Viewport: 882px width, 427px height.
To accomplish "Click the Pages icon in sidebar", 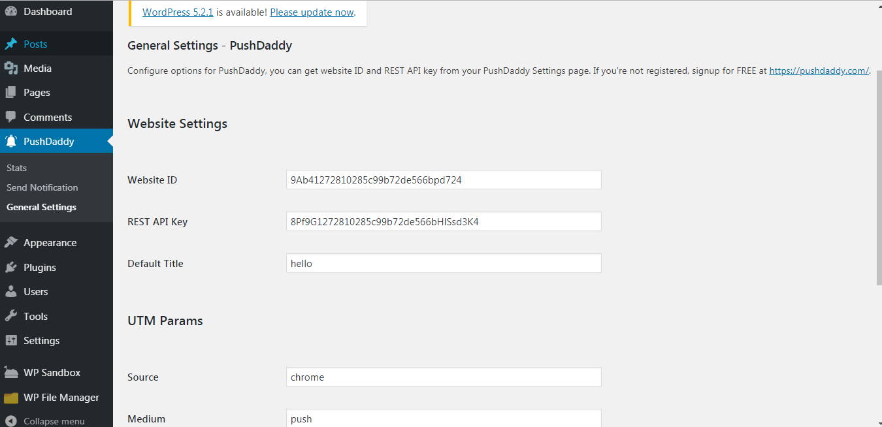I will pyautogui.click(x=10, y=93).
